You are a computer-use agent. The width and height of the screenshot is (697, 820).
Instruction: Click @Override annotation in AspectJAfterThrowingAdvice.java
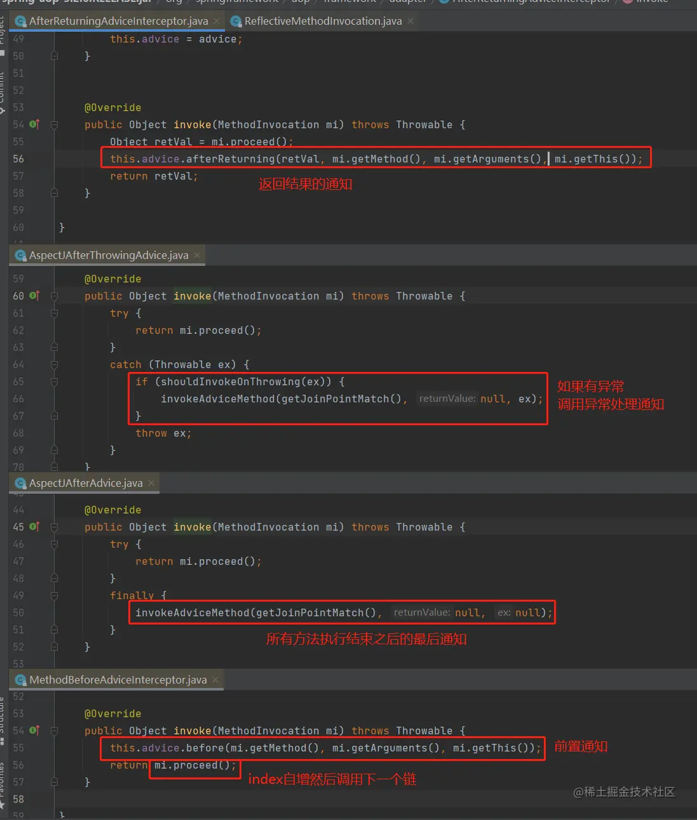113,279
